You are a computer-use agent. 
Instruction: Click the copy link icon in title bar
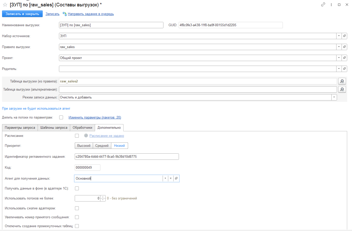323,5
